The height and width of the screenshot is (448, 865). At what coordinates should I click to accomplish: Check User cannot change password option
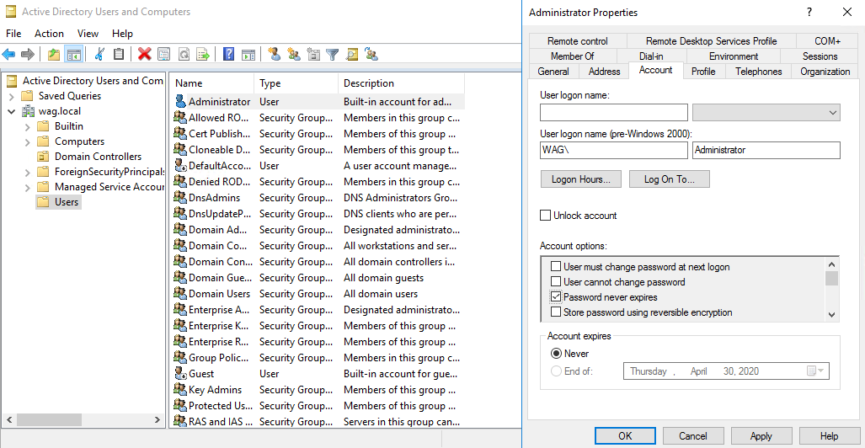[556, 282]
